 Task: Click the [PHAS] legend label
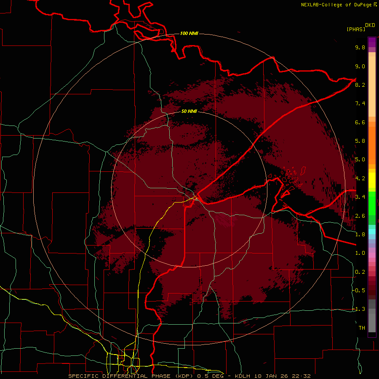[x=356, y=29]
